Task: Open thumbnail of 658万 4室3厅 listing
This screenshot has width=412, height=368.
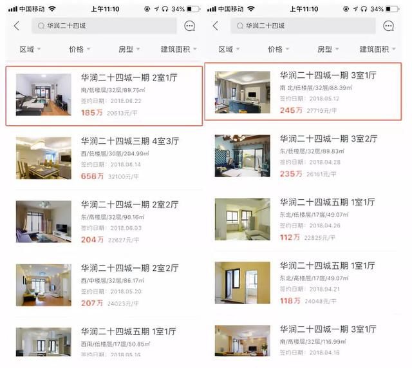Action: point(44,158)
